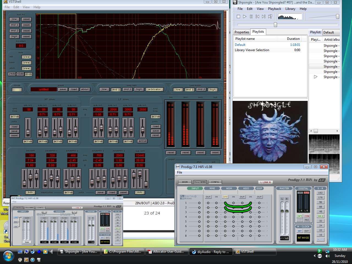352x264 pixels.
Task: Open Allocator User Guide taskbar item
Action: point(166,252)
